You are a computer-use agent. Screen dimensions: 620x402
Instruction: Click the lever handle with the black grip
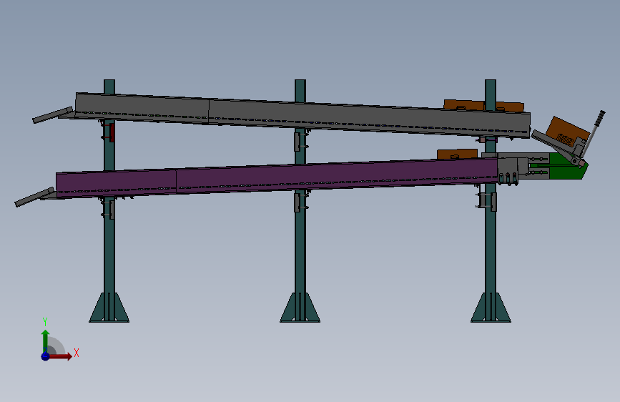click(x=594, y=132)
